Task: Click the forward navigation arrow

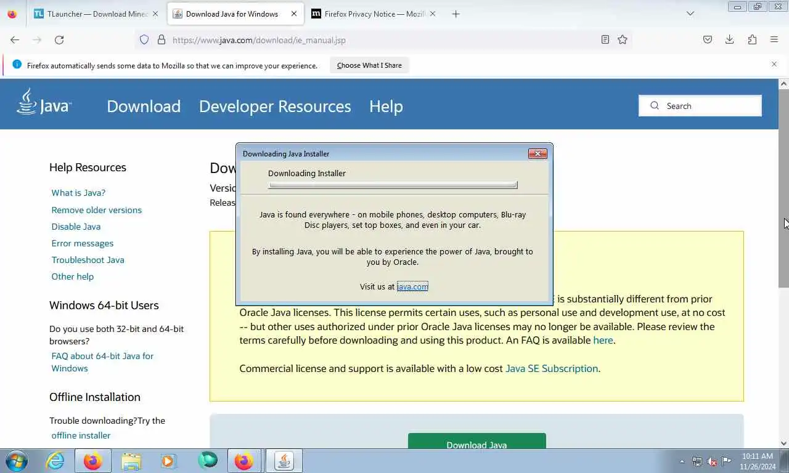Action: (x=37, y=39)
